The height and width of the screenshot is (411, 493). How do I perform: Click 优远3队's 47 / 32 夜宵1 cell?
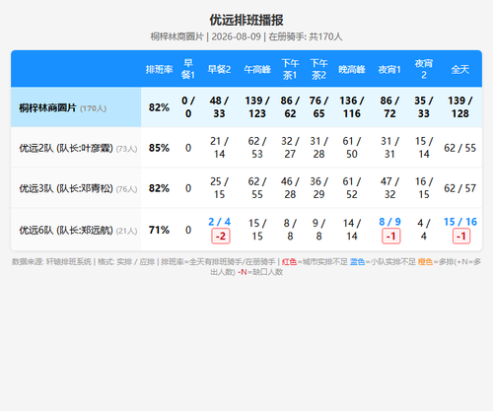point(389,188)
